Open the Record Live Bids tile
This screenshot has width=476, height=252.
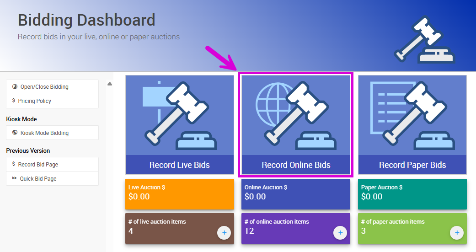click(180, 124)
